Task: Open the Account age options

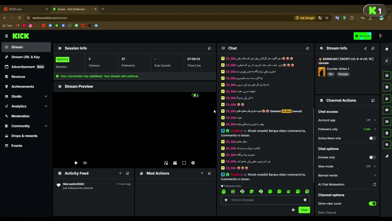Action: [x=347, y=120]
